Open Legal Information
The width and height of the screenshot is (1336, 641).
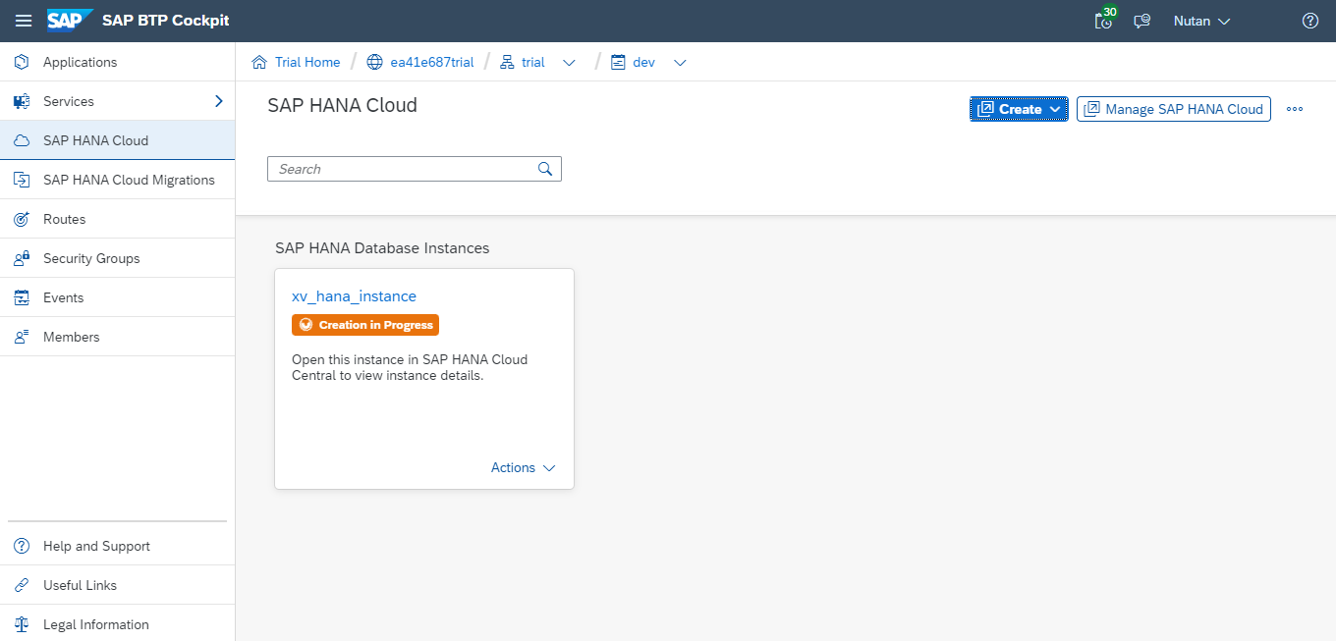118,624
